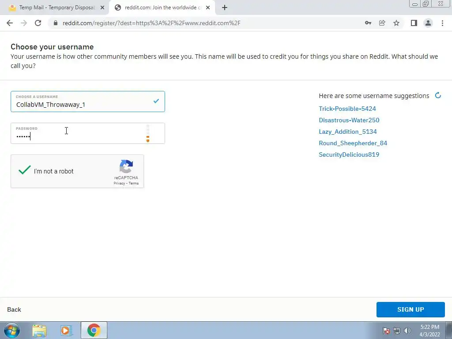Launch Windows Media Player from taskbar
Screen dimensions: 452x339
point(66,330)
